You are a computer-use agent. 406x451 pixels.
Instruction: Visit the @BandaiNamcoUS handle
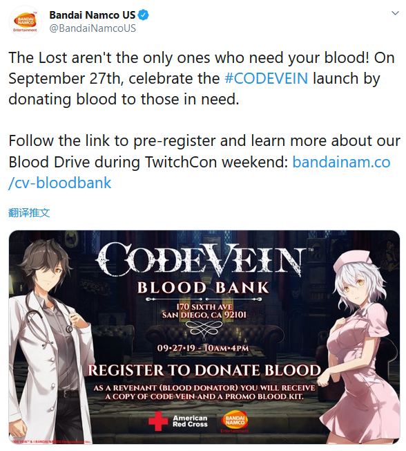pos(93,28)
